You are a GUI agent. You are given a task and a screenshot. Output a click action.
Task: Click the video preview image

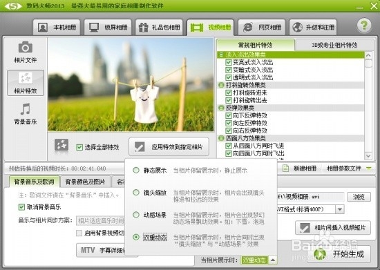click(131, 84)
